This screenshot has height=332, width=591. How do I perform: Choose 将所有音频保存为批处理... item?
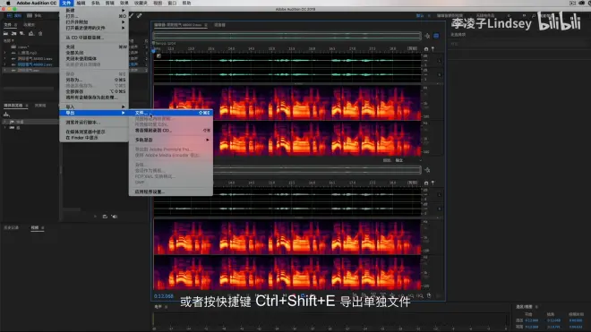tap(94, 98)
